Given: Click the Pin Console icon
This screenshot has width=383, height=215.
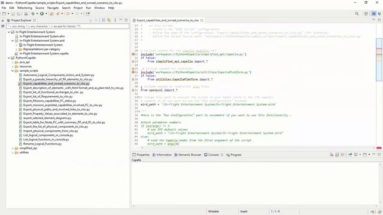Looking at the screenshot, I should 350,155.
